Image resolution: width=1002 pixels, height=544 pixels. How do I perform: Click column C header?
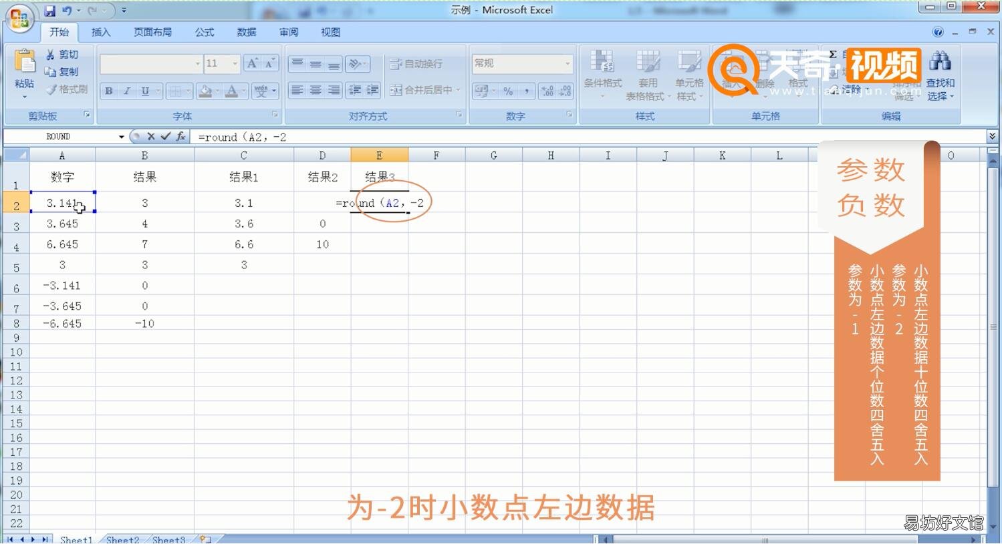[x=244, y=155]
